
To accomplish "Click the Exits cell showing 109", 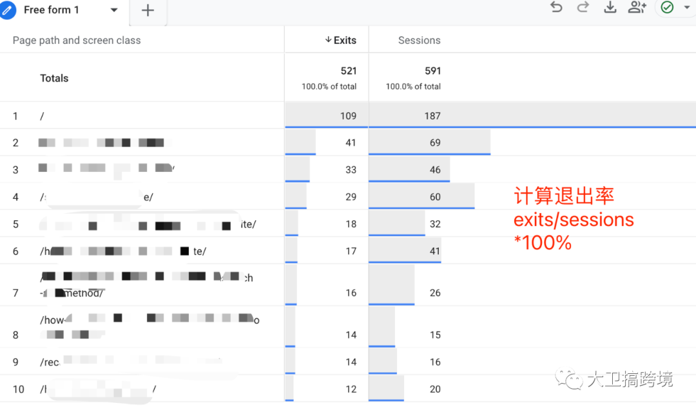I will click(348, 116).
